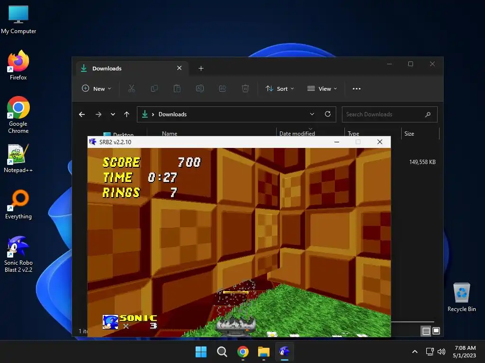
Task: Open Chrome from the taskbar
Action: (243, 352)
